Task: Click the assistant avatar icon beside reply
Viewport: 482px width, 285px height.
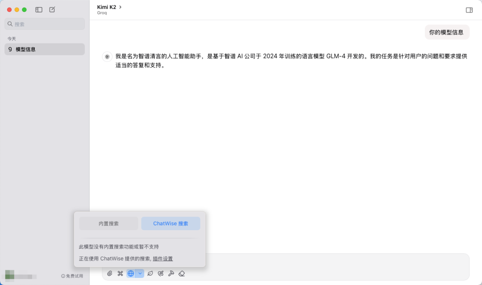Action: (x=107, y=57)
